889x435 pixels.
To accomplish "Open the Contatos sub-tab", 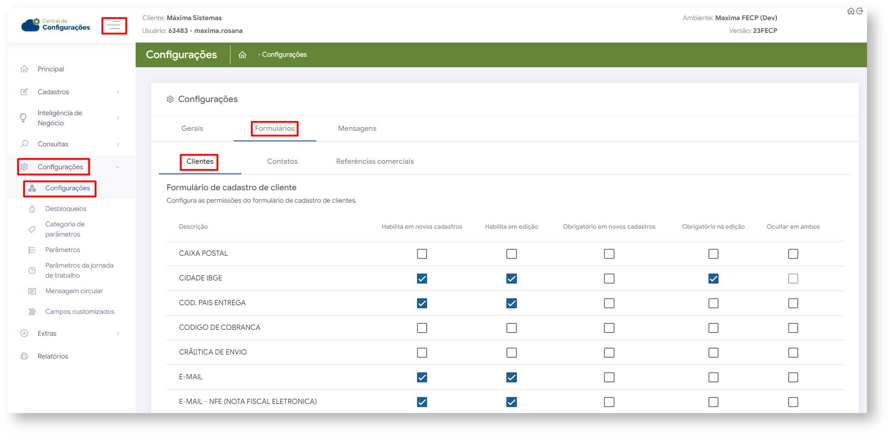I will click(282, 161).
